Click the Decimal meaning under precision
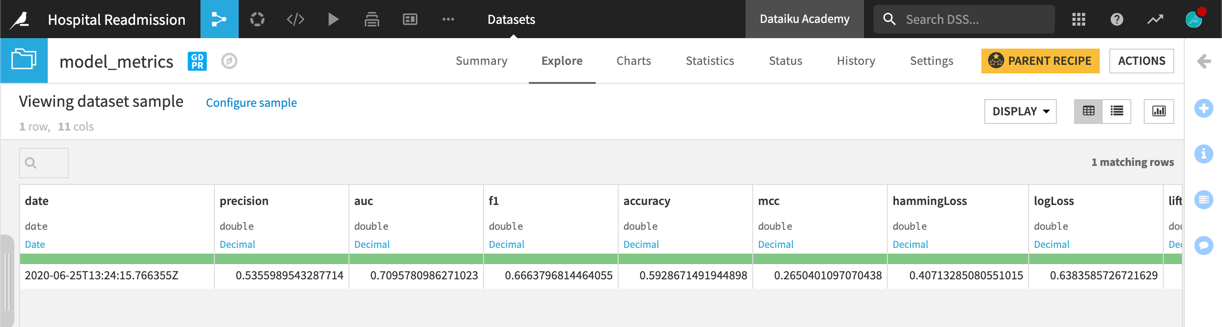The height and width of the screenshot is (327, 1222). 237,245
